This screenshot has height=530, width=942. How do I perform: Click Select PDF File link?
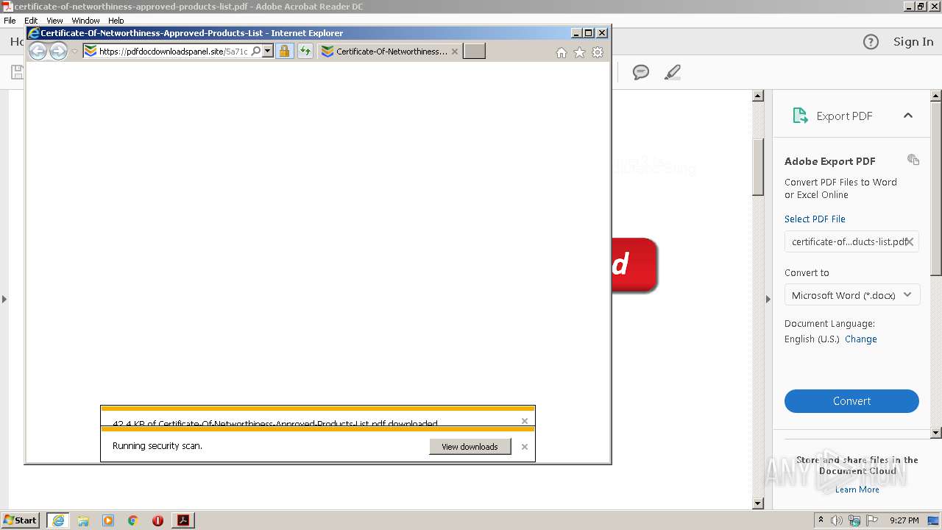[815, 219]
